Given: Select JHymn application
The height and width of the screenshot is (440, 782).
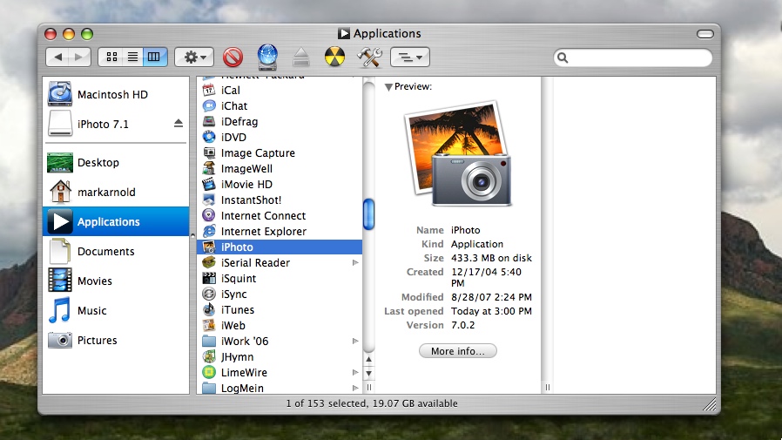Looking at the screenshot, I should click(x=280, y=357).
